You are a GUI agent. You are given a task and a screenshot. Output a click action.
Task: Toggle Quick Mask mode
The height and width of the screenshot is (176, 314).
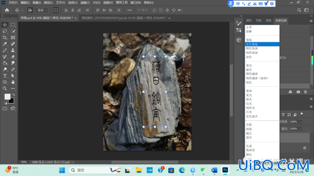point(5,108)
